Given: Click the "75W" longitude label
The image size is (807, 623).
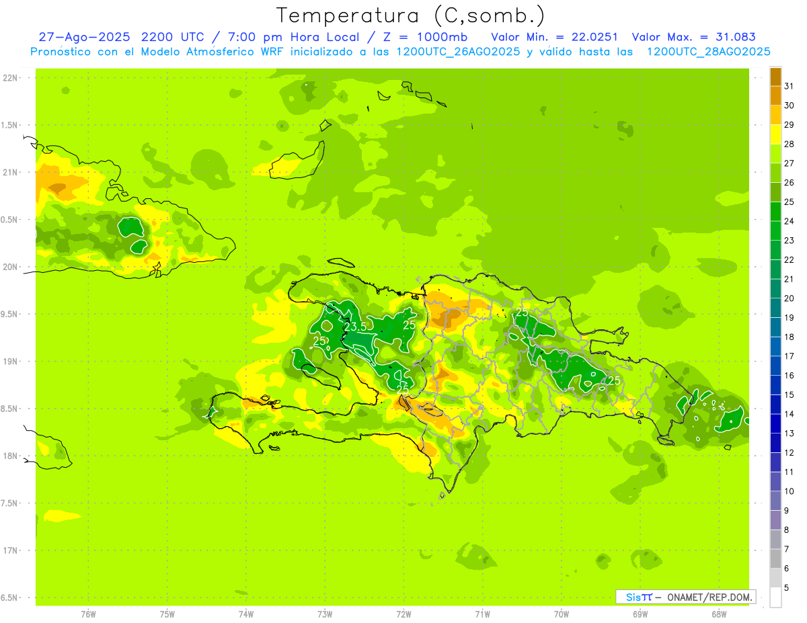Looking at the screenshot, I should point(167,614).
